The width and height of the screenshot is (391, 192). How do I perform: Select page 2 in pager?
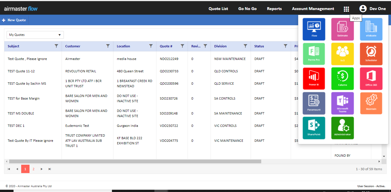[x=34, y=169]
